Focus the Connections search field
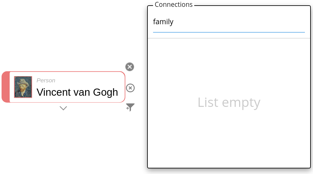313x174 pixels. click(x=229, y=22)
